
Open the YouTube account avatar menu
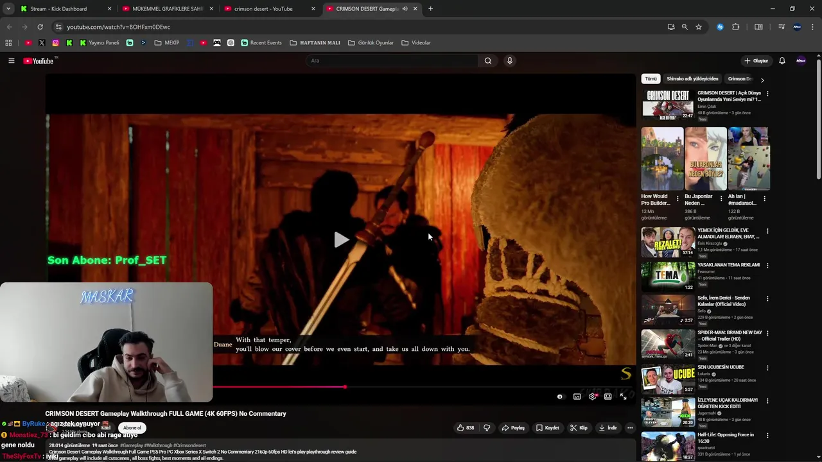801,61
